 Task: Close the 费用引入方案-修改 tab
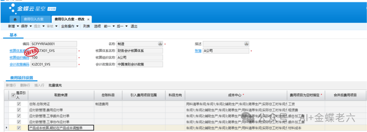click(88, 19)
